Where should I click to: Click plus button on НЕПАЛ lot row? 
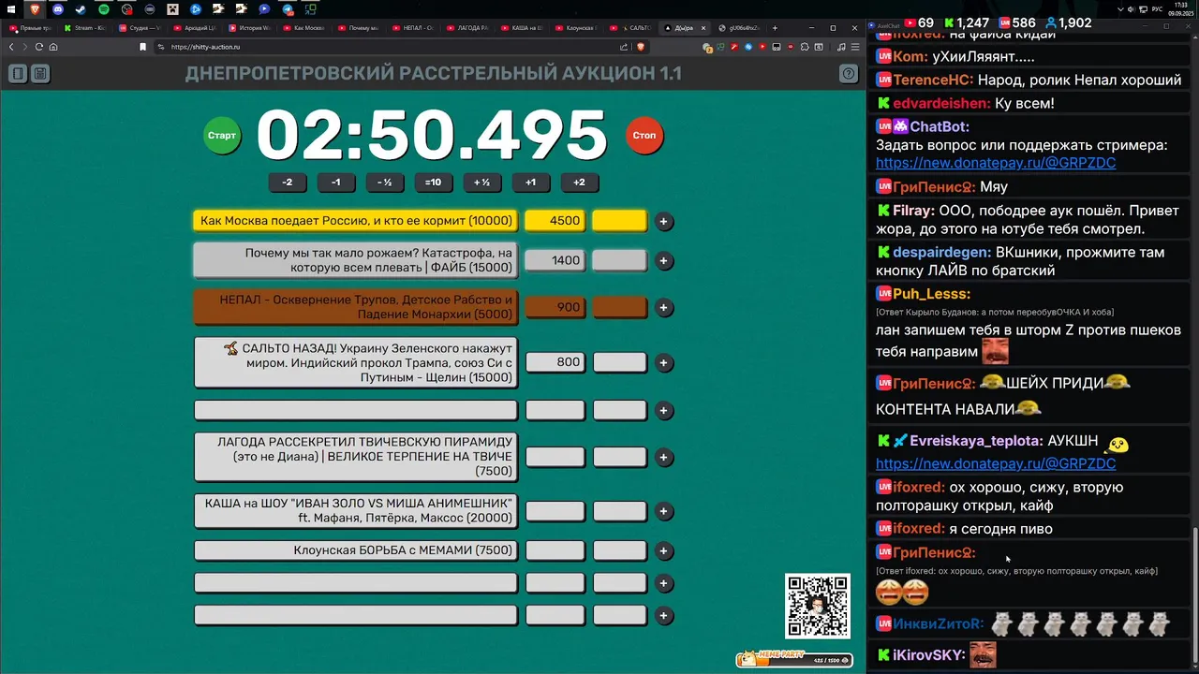point(664,307)
